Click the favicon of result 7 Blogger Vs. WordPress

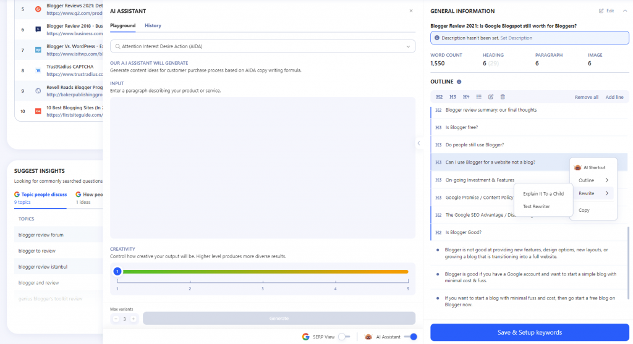coord(38,49)
